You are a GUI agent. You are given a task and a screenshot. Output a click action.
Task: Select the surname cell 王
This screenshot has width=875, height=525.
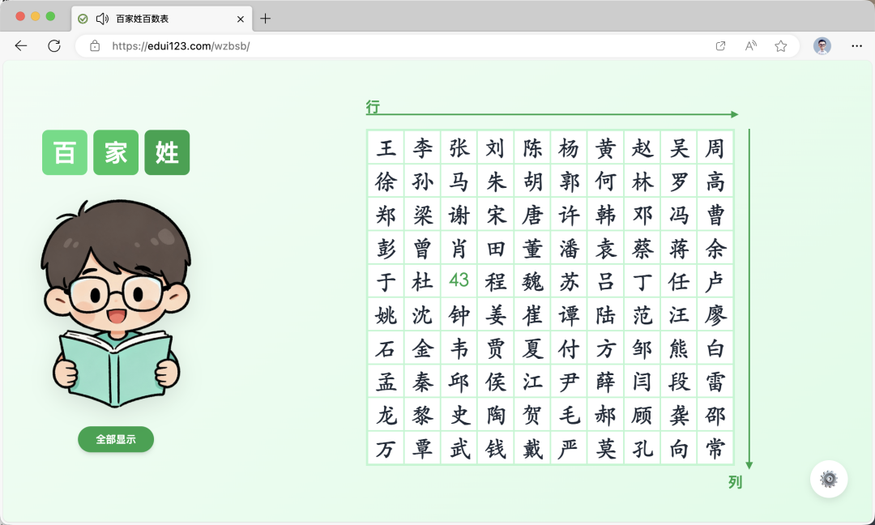[x=386, y=147]
